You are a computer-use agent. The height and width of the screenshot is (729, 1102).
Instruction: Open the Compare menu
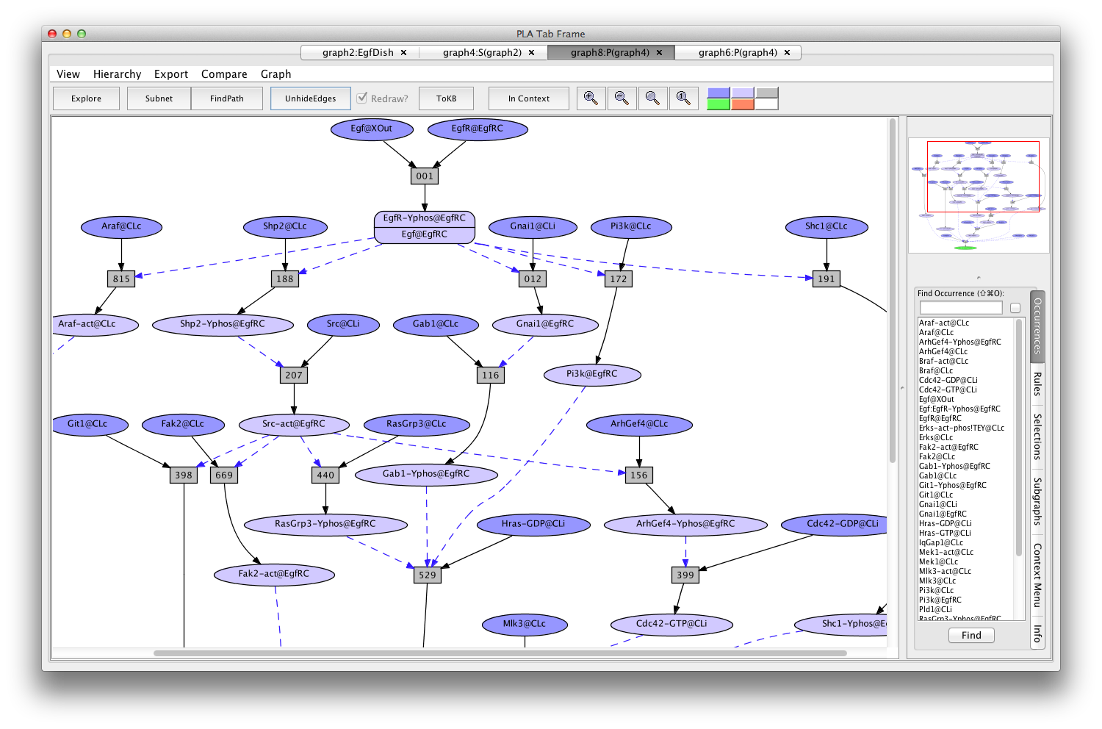pyautogui.click(x=224, y=74)
